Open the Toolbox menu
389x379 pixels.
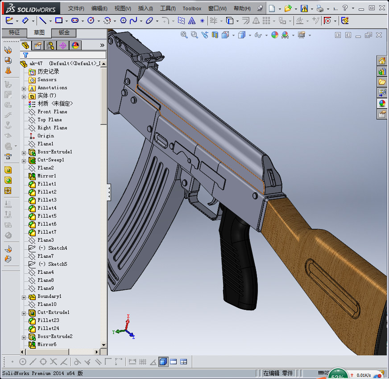click(x=192, y=8)
